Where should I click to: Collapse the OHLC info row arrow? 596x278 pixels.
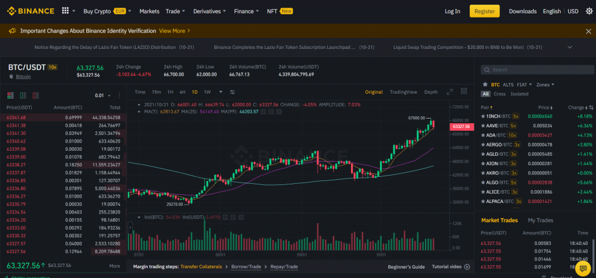coord(139,105)
